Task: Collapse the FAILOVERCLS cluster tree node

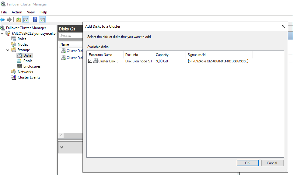Action: (x=2, y=34)
